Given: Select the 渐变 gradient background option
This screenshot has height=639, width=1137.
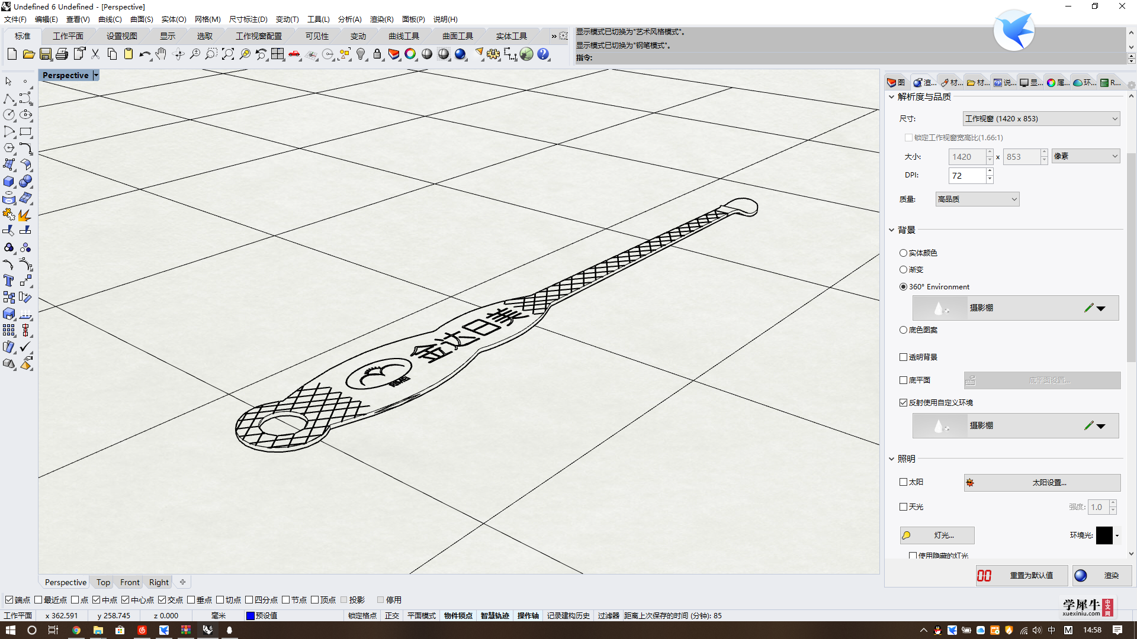Looking at the screenshot, I should pyautogui.click(x=903, y=270).
